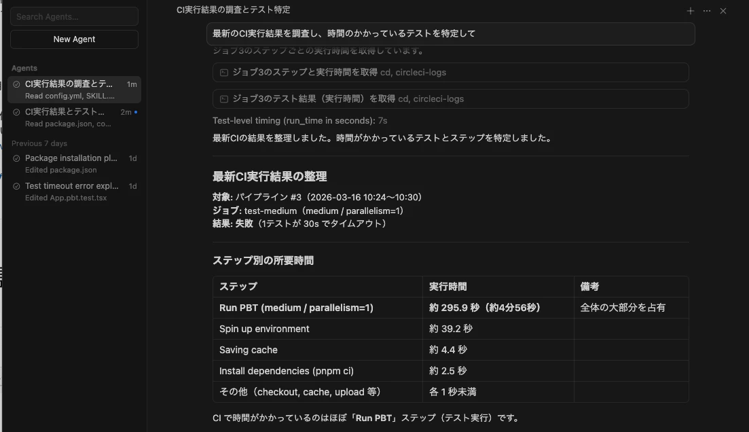Click the heading 最新CI実行結果の整理

pyautogui.click(x=270, y=177)
